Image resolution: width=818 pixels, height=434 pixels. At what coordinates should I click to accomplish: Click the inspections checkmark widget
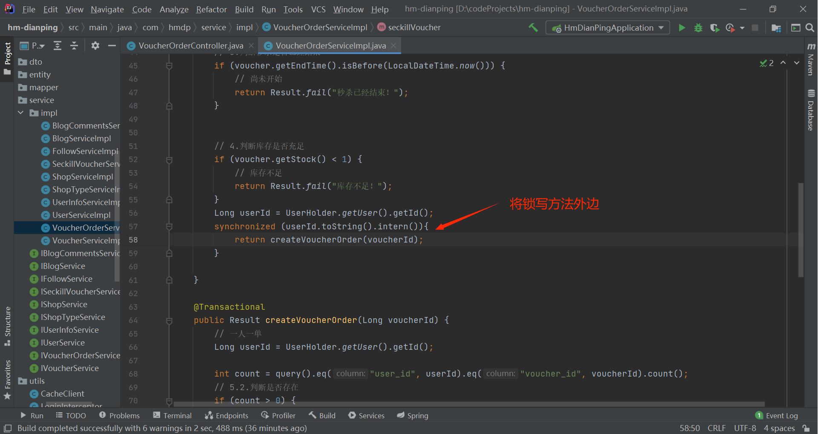(767, 63)
